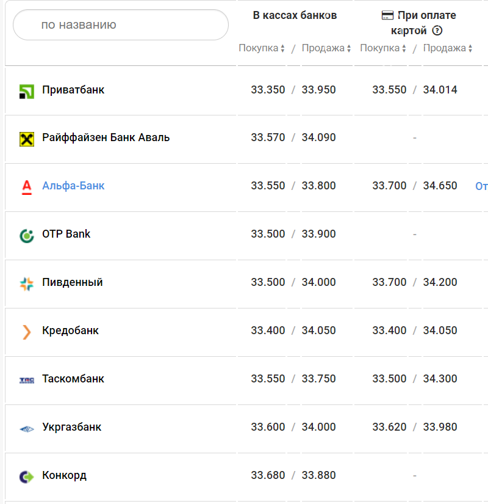The height and width of the screenshot is (504, 488).
Task: Click Райффайзен cash buy rate 33.570
Action: pos(268,137)
